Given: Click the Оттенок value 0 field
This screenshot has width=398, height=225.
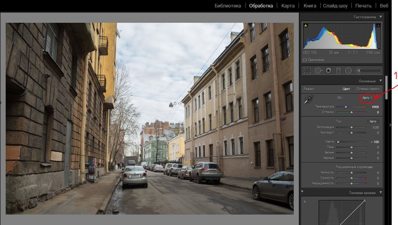Looking at the screenshot, I should [378, 112].
